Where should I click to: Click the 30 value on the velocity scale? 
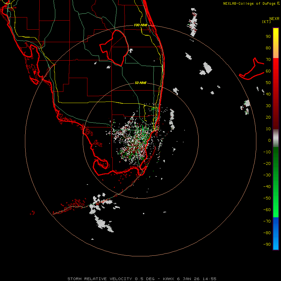(268, 106)
